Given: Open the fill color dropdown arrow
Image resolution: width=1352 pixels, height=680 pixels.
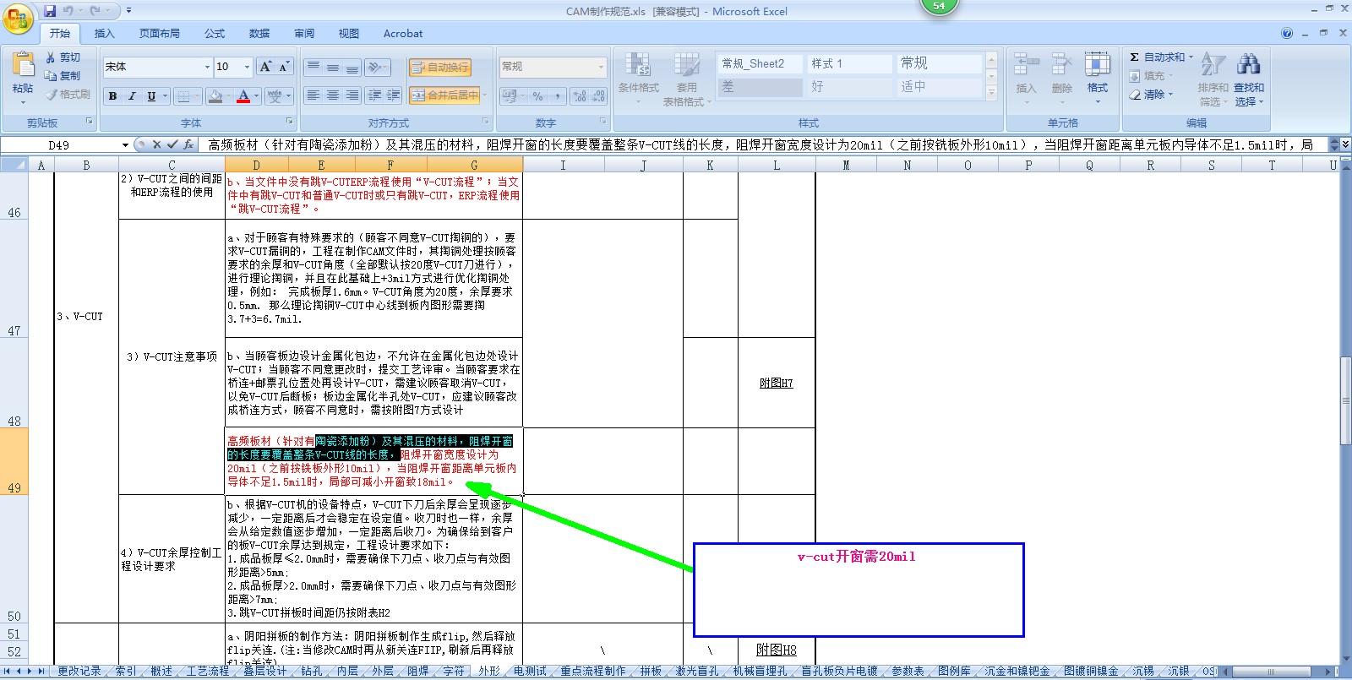Looking at the screenshot, I should [x=229, y=96].
